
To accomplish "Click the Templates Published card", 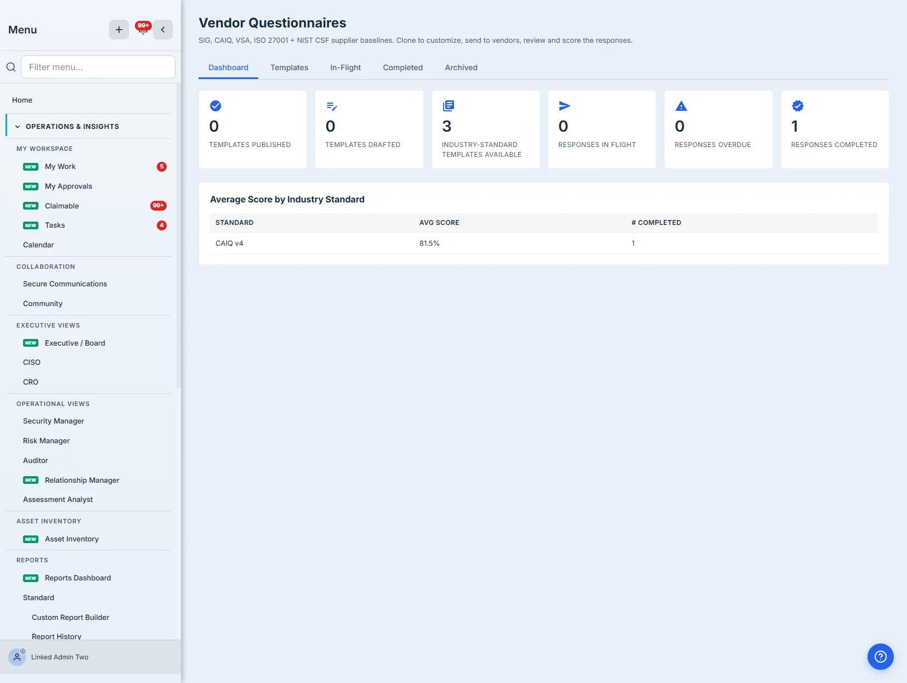I will coord(253,129).
